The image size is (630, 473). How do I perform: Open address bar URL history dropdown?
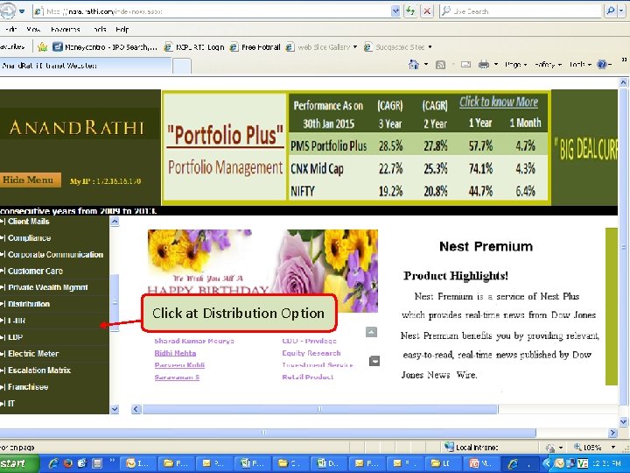395,11
